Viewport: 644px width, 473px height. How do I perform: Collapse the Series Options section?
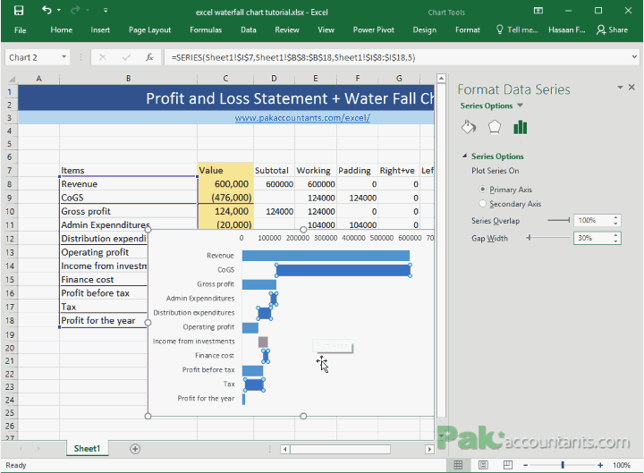tap(464, 156)
